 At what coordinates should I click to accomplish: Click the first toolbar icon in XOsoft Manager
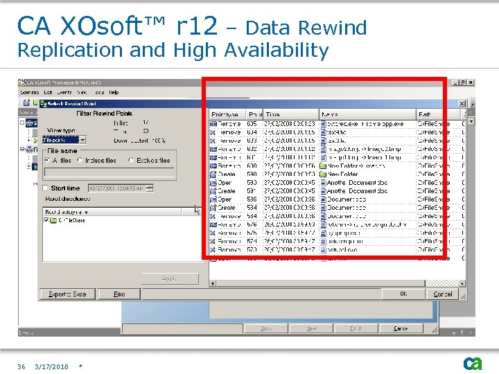27,103
